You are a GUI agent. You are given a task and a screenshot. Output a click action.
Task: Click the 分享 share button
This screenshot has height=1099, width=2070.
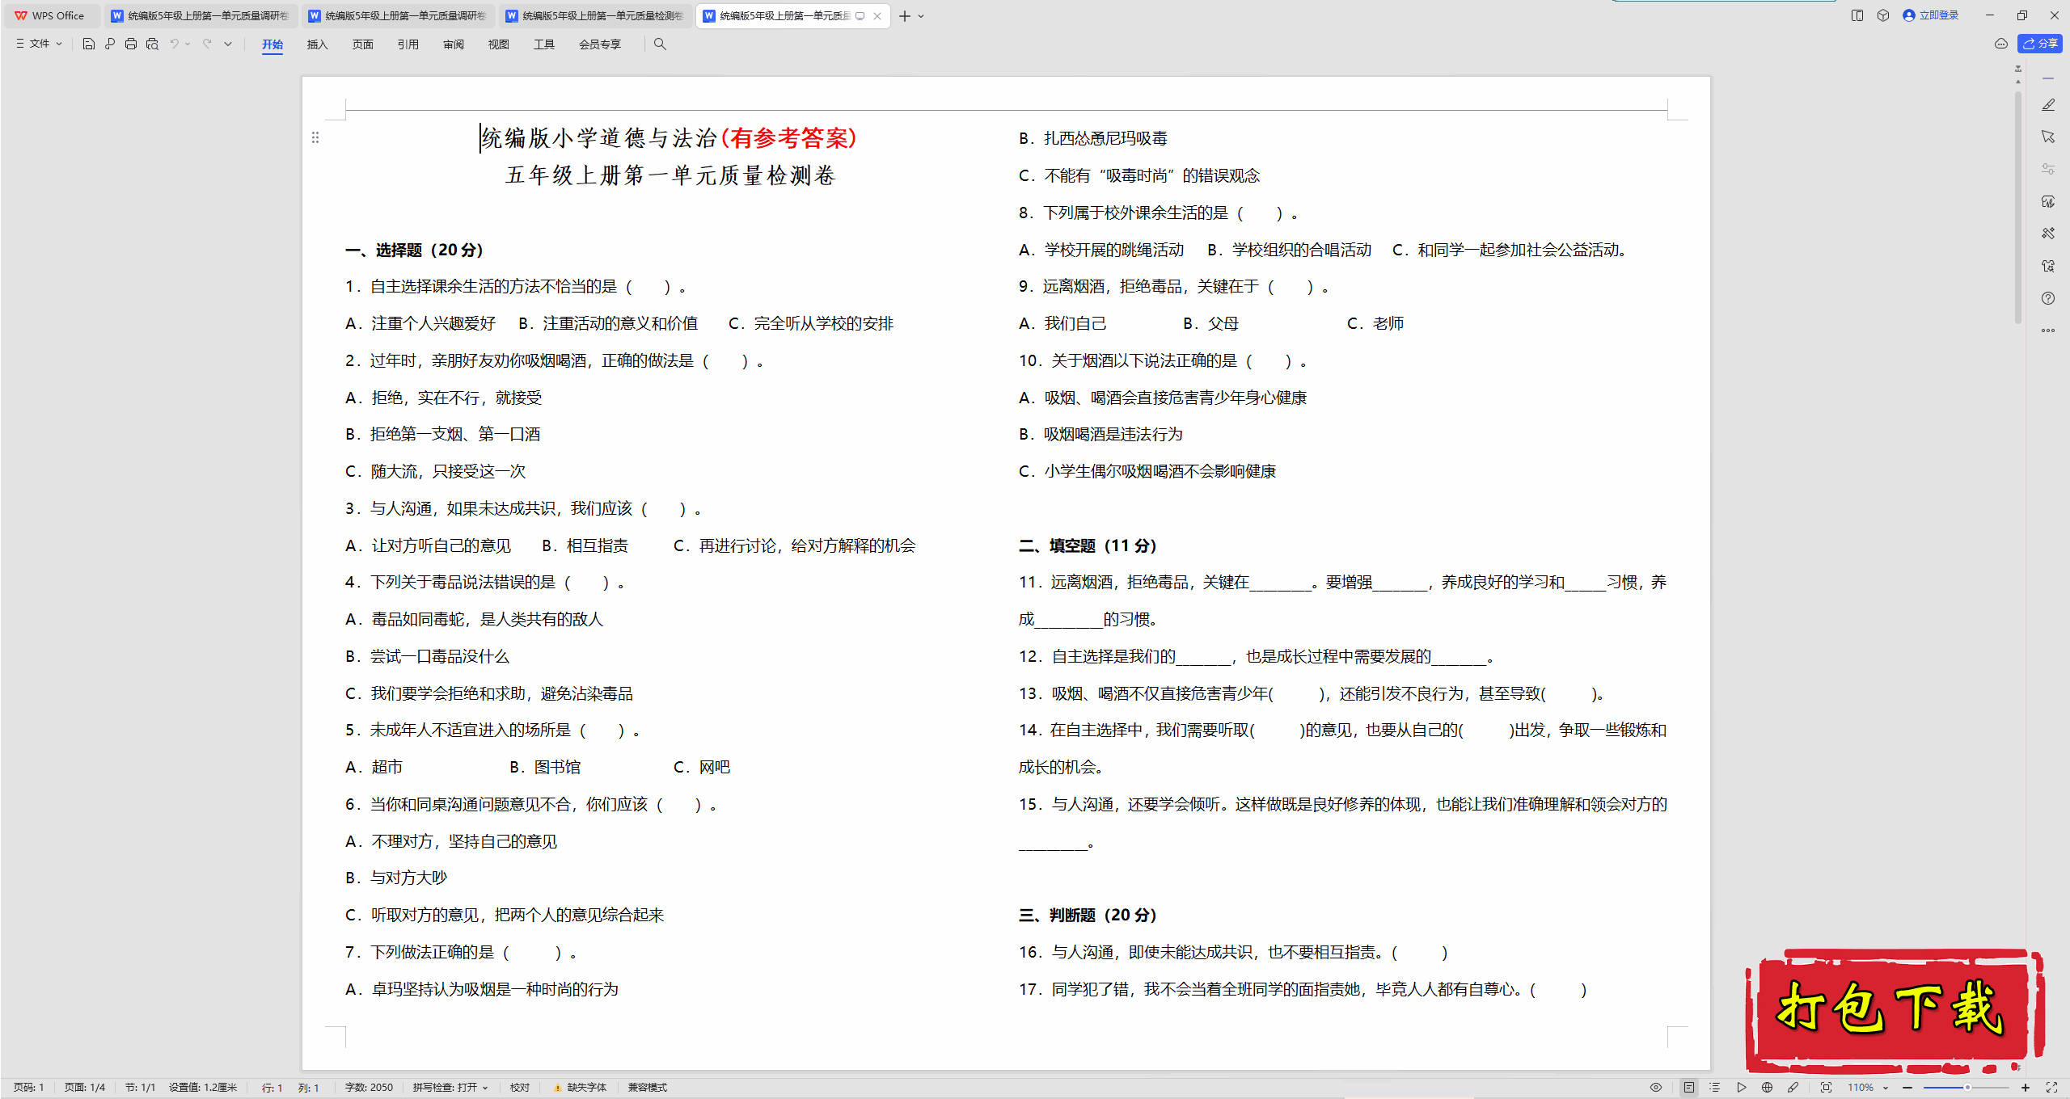2041,44
